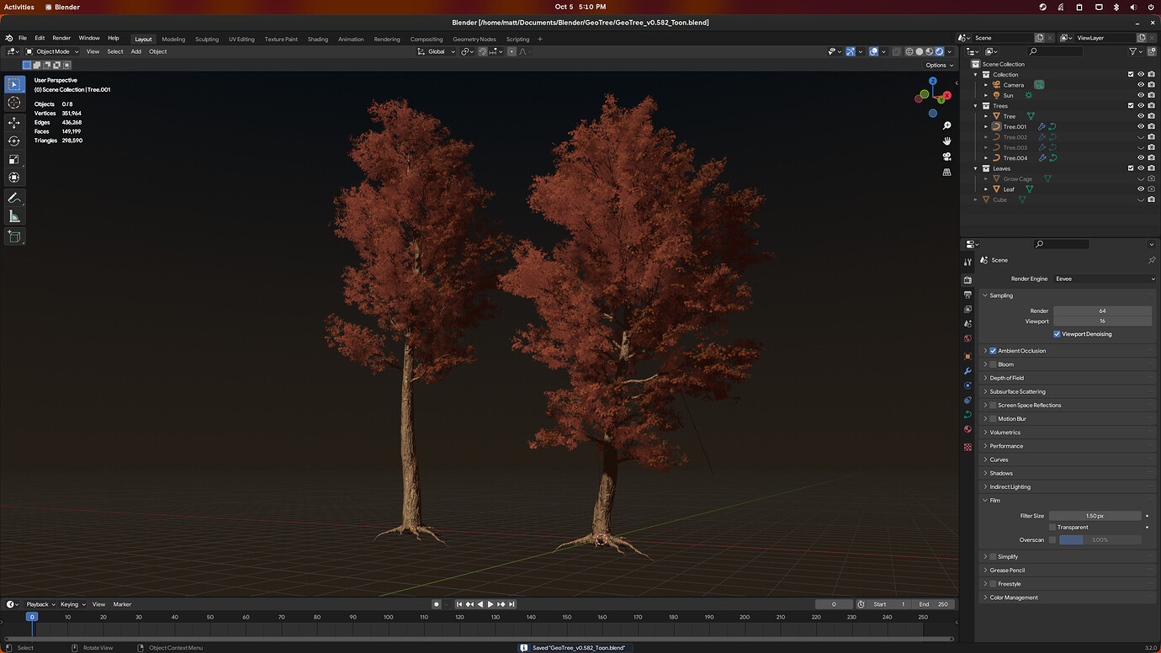Open the Global transform orientation dropdown
This screenshot has height=653, width=1161.
tap(437, 51)
